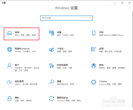Image resolution: width=133 pixels, height=110 pixels.
Task: Click the Privacy padlock icon
Action: coord(10,99)
